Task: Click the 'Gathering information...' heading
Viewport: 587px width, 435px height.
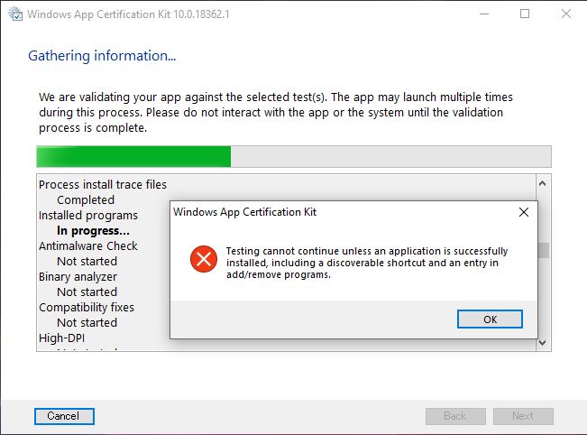Action: click(102, 56)
